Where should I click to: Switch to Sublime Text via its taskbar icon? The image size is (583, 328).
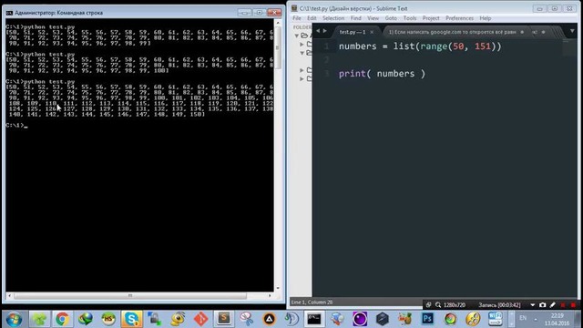pos(224,319)
